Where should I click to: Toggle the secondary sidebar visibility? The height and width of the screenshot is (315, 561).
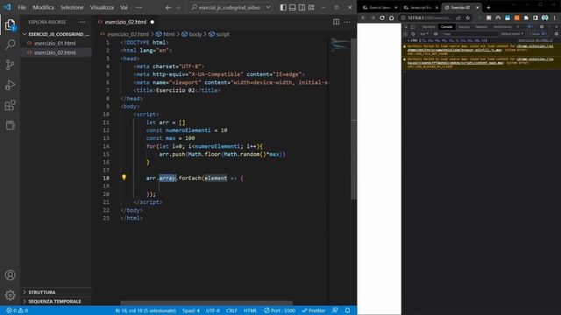click(x=302, y=7)
